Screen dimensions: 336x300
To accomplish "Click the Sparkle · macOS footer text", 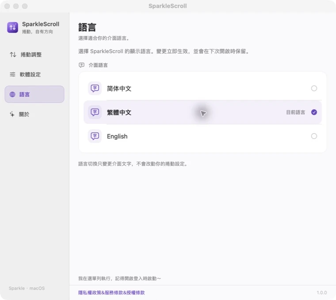I will (x=27, y=288).
